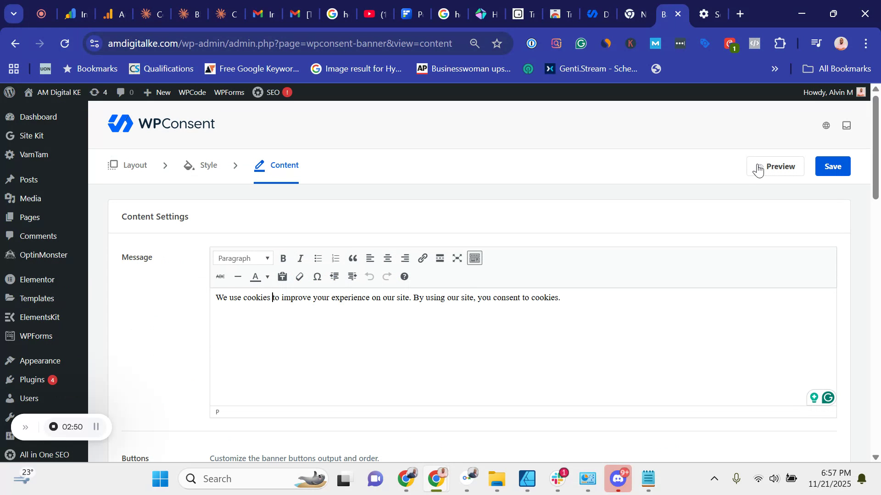Click the Save button
The height and width of the screenshot is (495, 881).
pos(832,166)
